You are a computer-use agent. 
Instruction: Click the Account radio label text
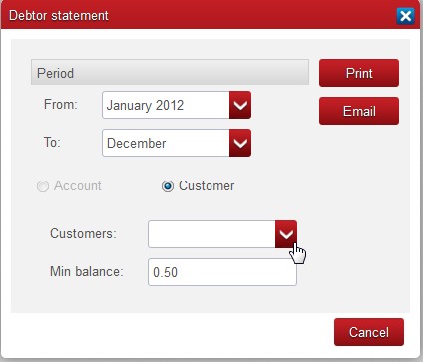click(x=78, y=186)
